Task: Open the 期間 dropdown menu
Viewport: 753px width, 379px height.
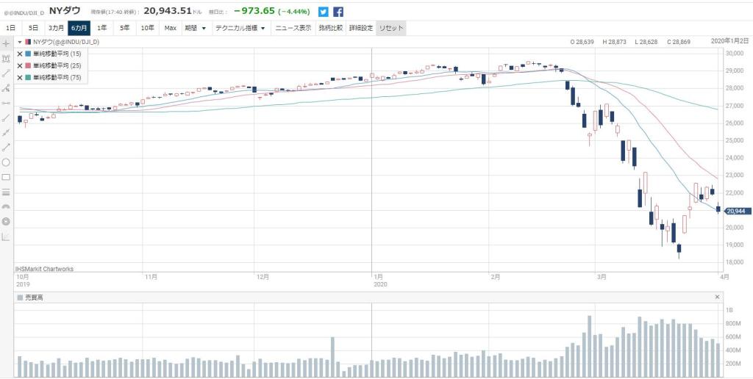Action: (x=195, y=28)
